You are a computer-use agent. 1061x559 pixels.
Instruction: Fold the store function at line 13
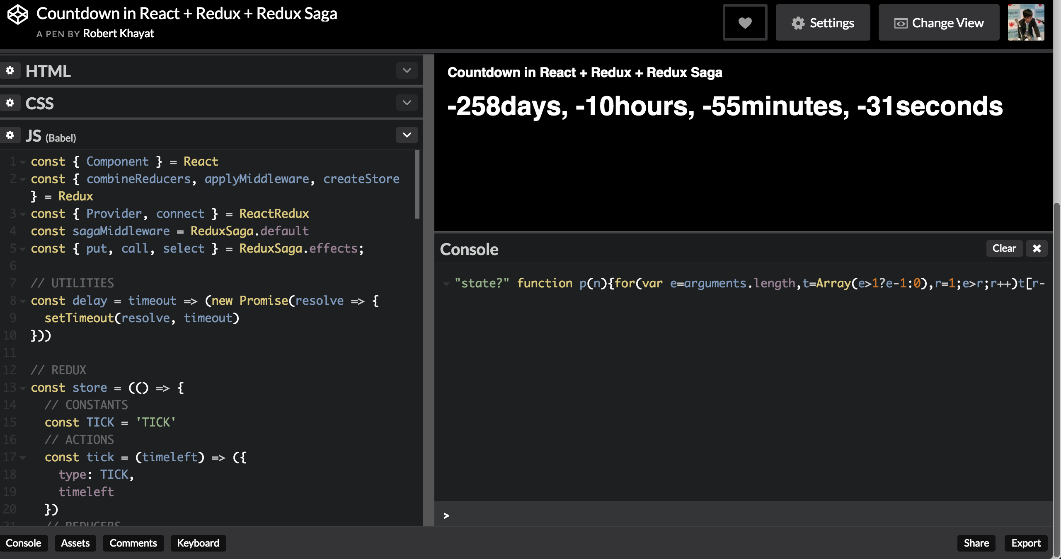[23, 388]
